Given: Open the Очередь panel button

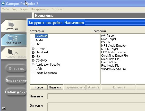Looking at the screenshot, I should [x=16, y=68].
